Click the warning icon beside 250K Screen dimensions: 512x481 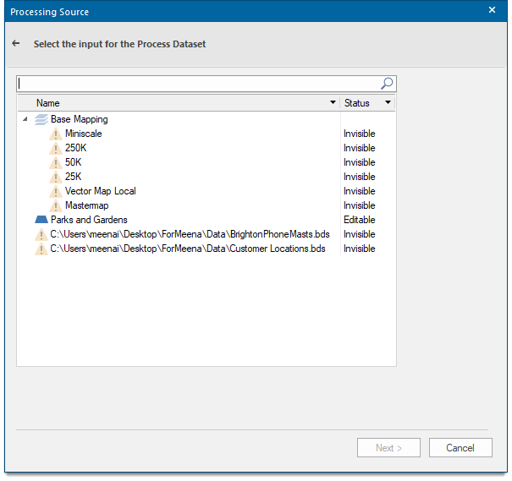click(56, 148)
